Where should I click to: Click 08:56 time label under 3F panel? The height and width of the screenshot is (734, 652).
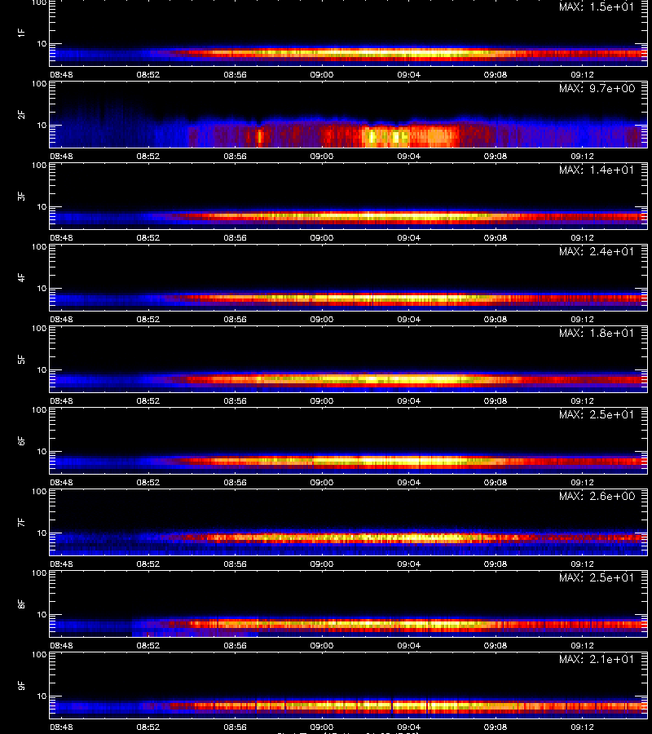coord(235,238)
